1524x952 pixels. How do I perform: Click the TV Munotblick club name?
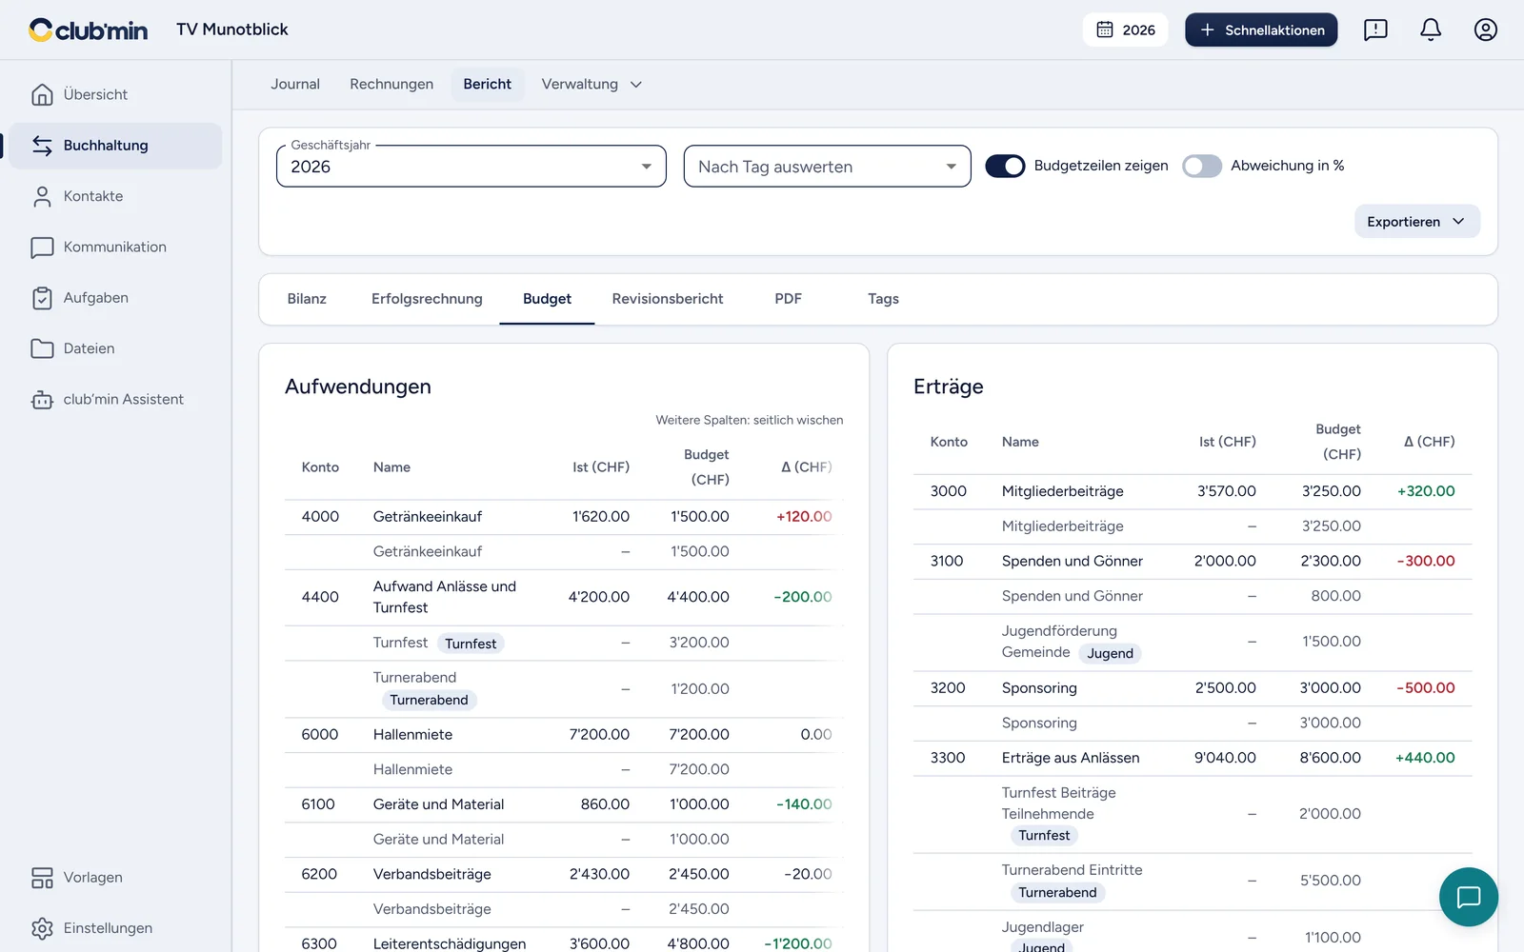click(232, 30)
